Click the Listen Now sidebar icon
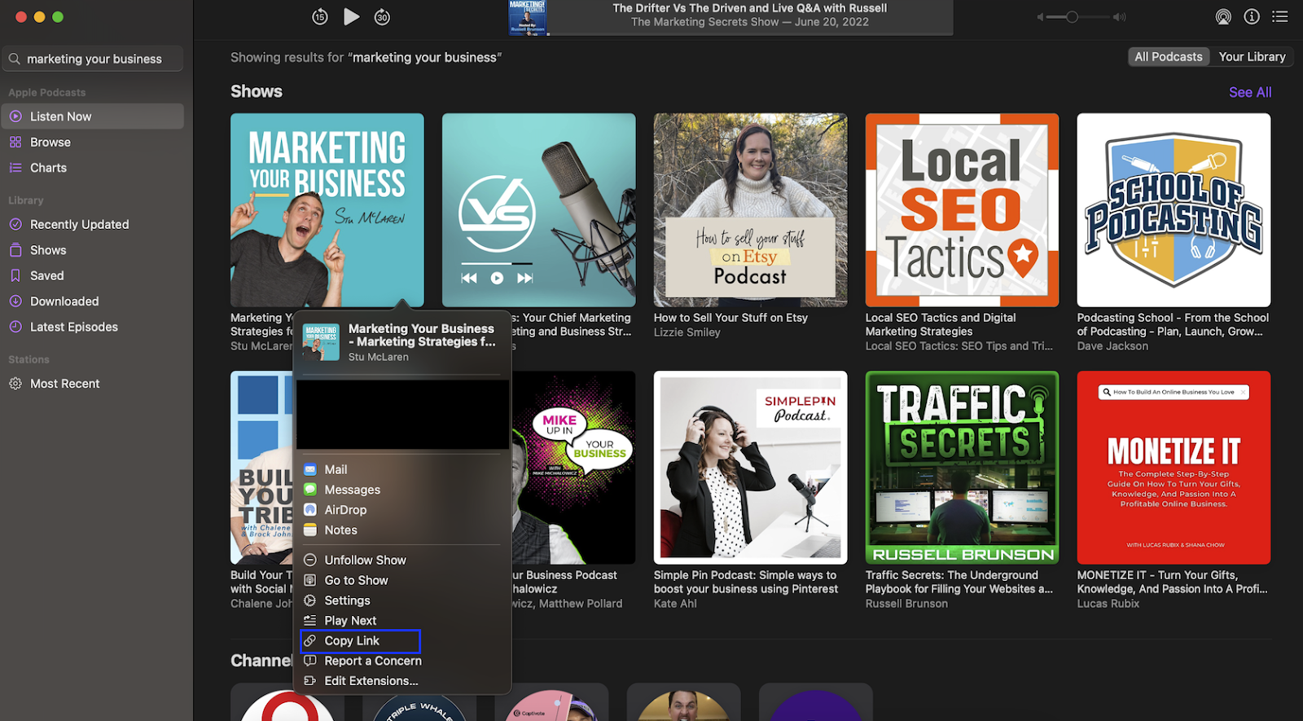1303x721 pixels. (15, 117)
